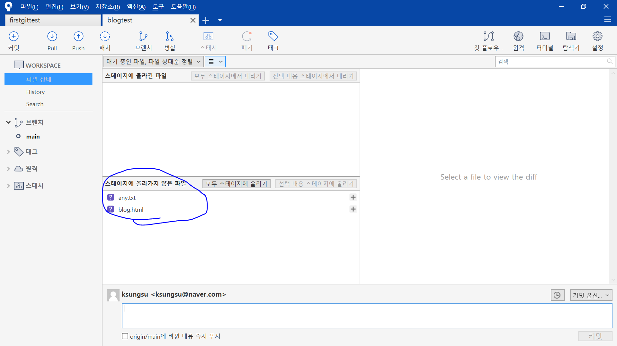617x346 pixels.
Task: Select History in the sidebar
Action: (35, 92)
